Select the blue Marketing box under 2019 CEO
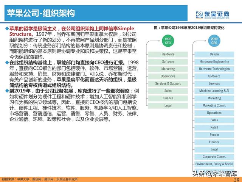Image resolution: width=242 pixels, height=182 pixels. [x=214, y=98]
